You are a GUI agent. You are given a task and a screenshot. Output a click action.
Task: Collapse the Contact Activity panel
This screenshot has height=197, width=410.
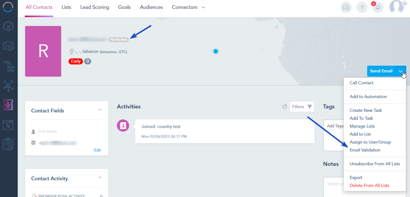point(100,178)
